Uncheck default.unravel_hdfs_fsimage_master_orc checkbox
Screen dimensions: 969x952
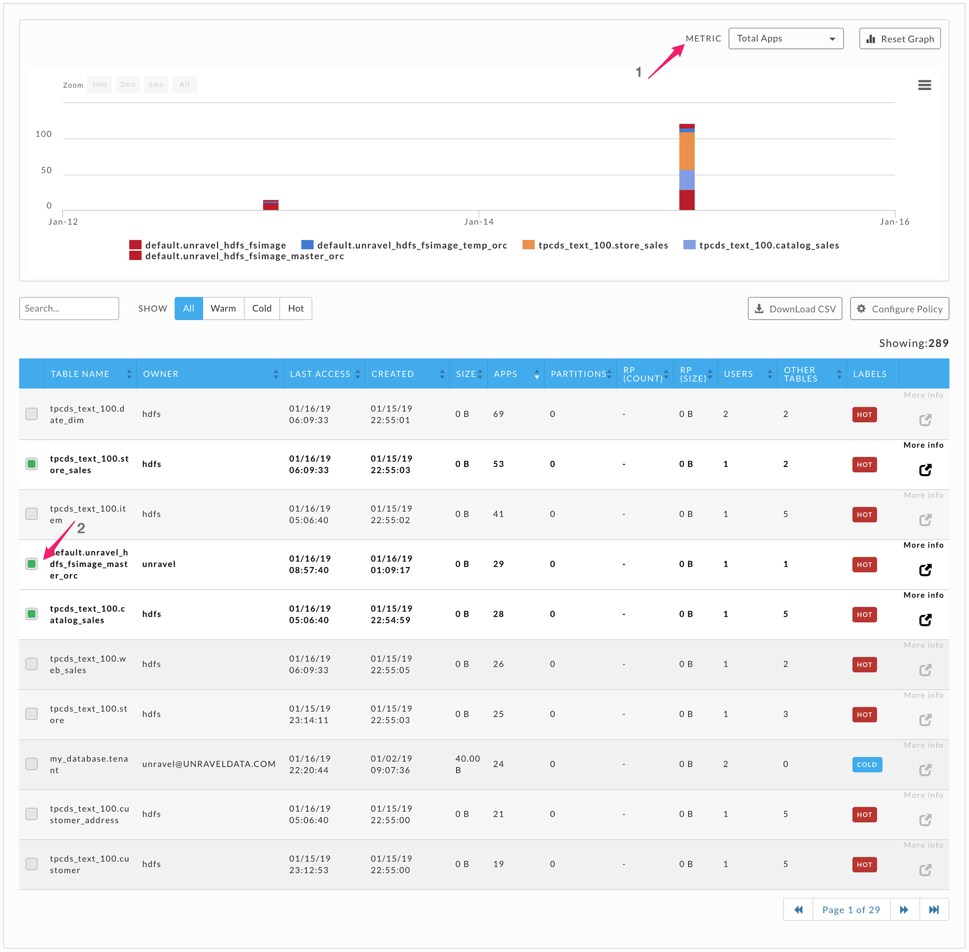32,564
